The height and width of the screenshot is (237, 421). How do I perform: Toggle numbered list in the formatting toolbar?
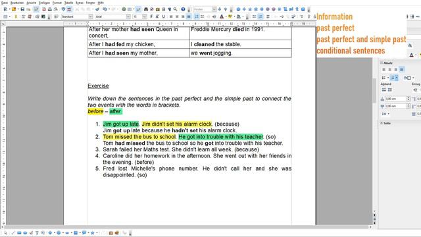197,16
